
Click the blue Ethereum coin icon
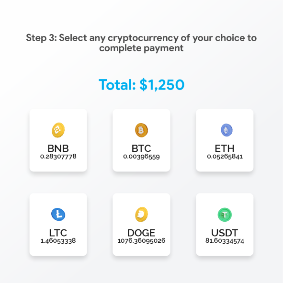226,130
